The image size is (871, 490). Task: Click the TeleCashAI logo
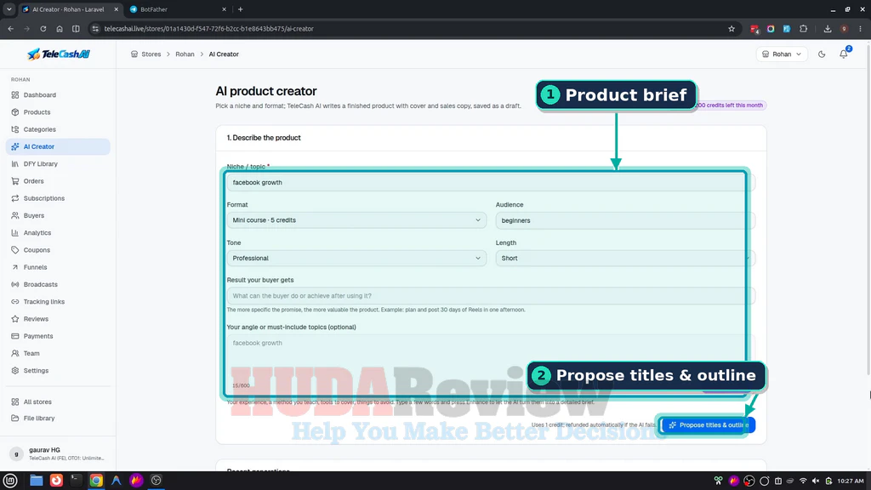pyautogui.click(x=59, y=54)
